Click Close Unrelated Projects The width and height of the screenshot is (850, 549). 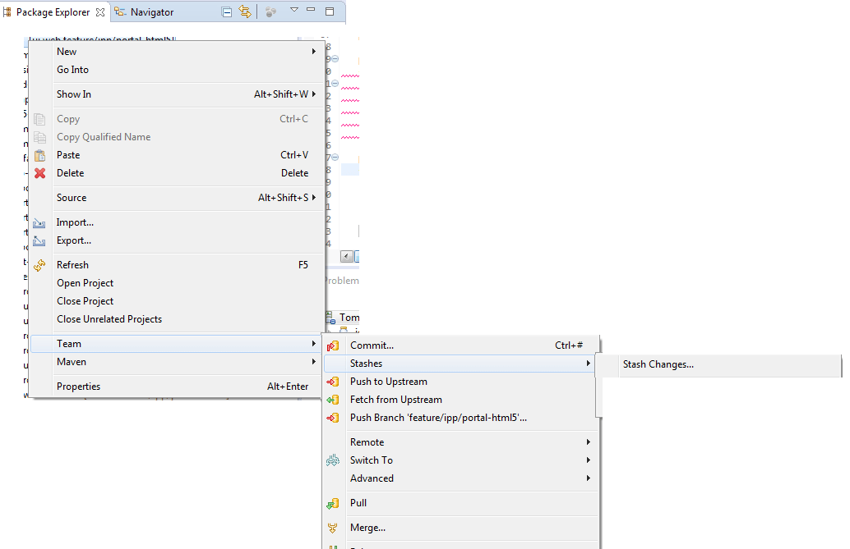[109, 319]
